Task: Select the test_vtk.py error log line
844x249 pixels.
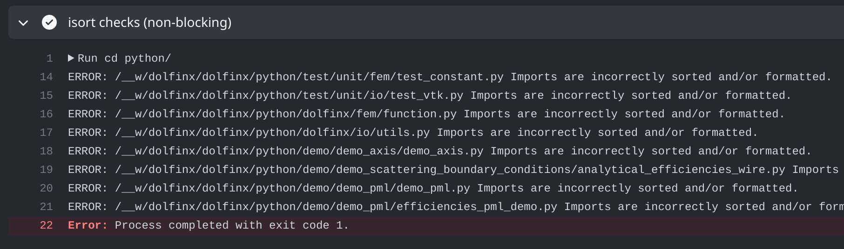Action: pos(430,96)
